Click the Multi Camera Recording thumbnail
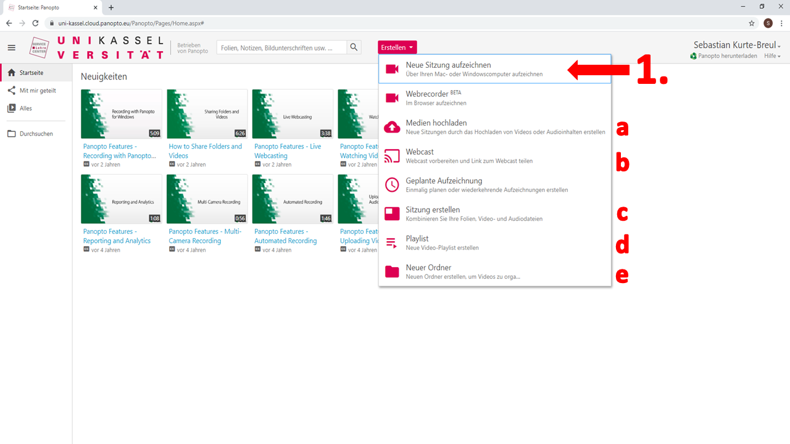Viewport: 790px width, 444px height. 207,199
